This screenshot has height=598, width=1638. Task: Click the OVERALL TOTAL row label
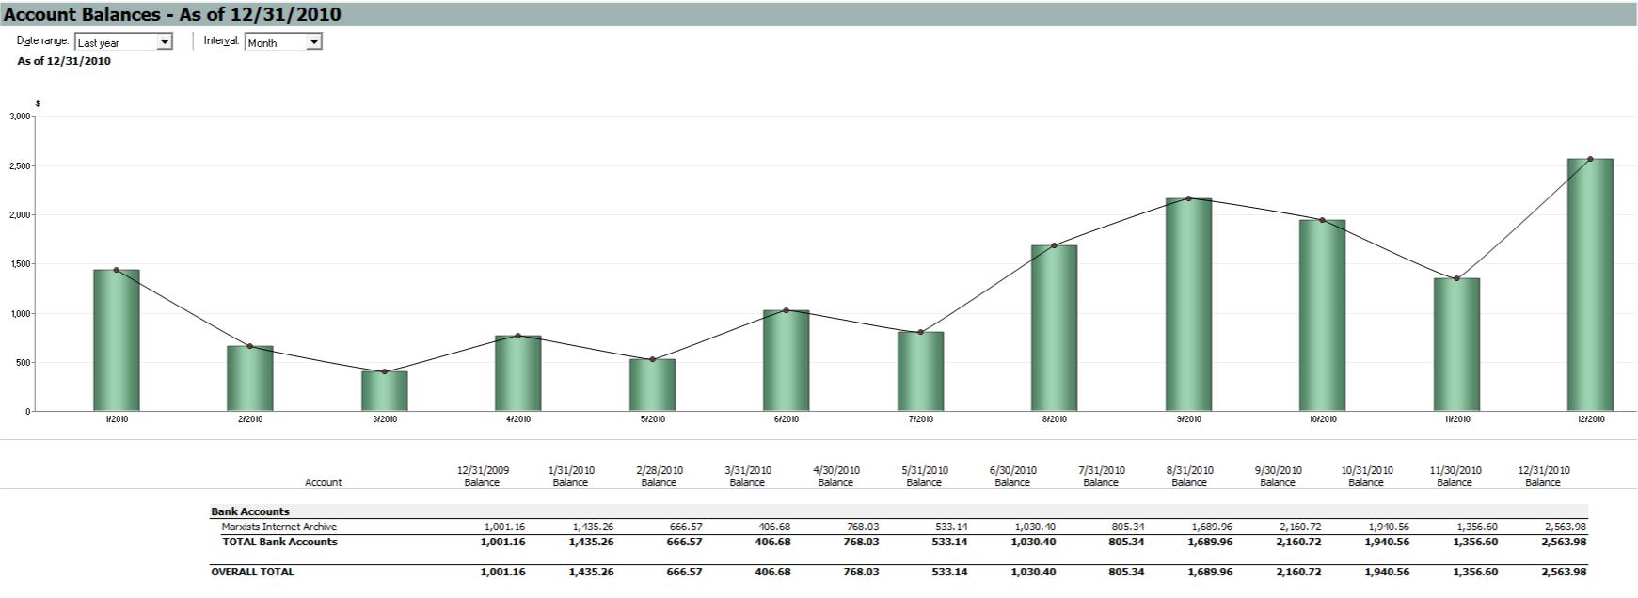(x=252, y=572)
